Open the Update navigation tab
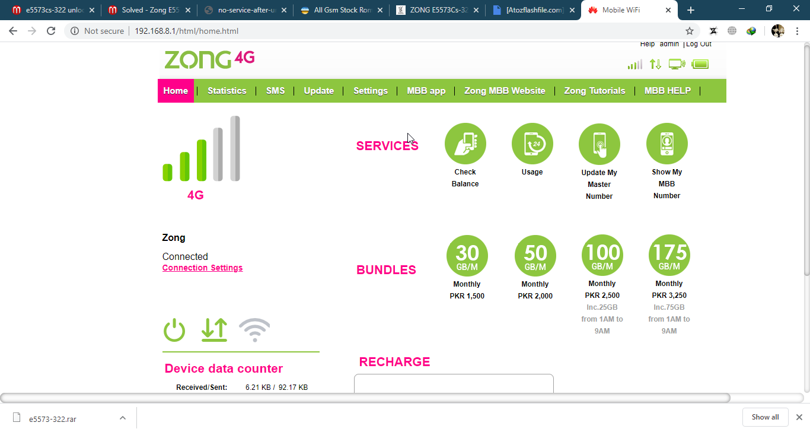The image size is (810, 432). click(319, 91)
